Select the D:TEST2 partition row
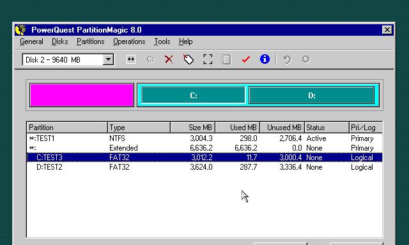The image size is (409, 245). (204, 167)
